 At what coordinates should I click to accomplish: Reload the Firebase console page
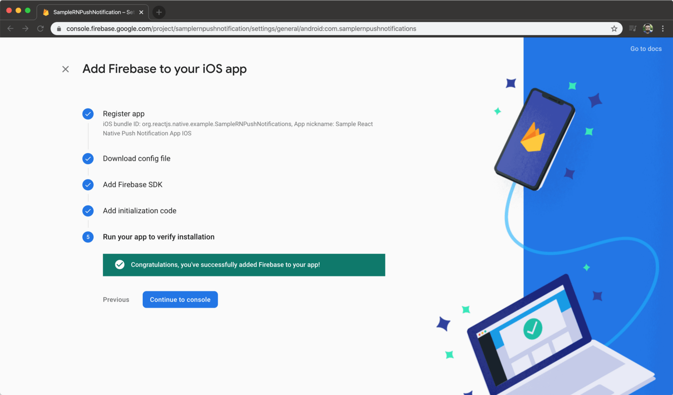40,29
